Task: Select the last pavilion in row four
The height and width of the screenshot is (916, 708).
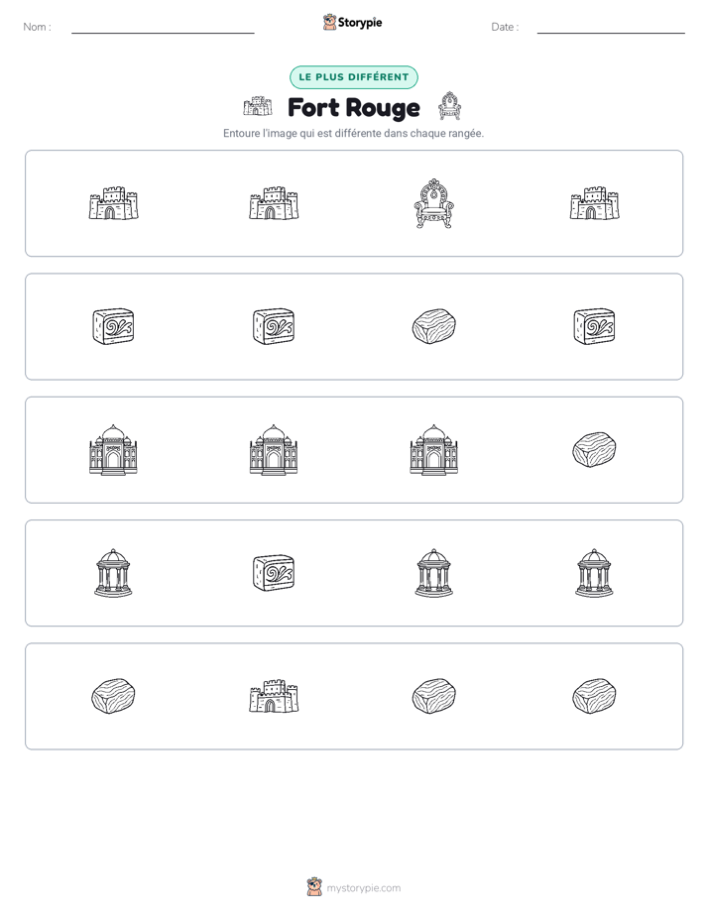Action: [594, 573]
